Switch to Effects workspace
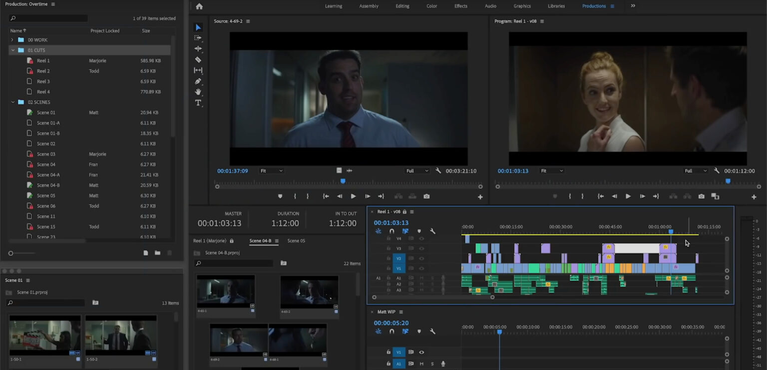The width and height of the screenshot is (767, 370). (461, 6)
